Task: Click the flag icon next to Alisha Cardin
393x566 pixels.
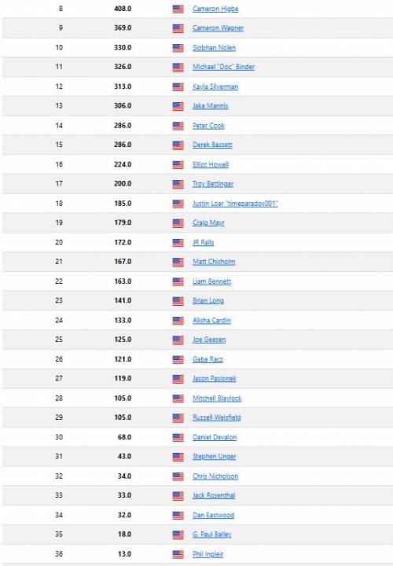Action: point(178,321)
